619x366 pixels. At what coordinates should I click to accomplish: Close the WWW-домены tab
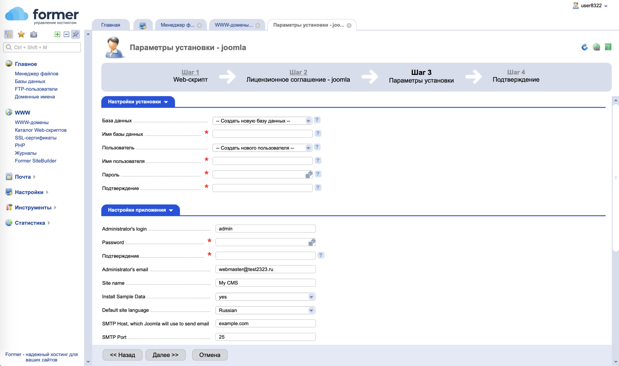coord(258,25)
